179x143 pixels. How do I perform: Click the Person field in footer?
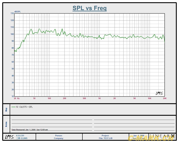[59, 136]
